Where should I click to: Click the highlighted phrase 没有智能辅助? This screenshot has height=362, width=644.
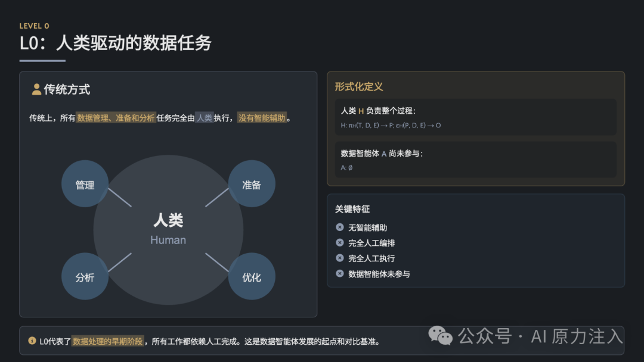pos(262,118)
